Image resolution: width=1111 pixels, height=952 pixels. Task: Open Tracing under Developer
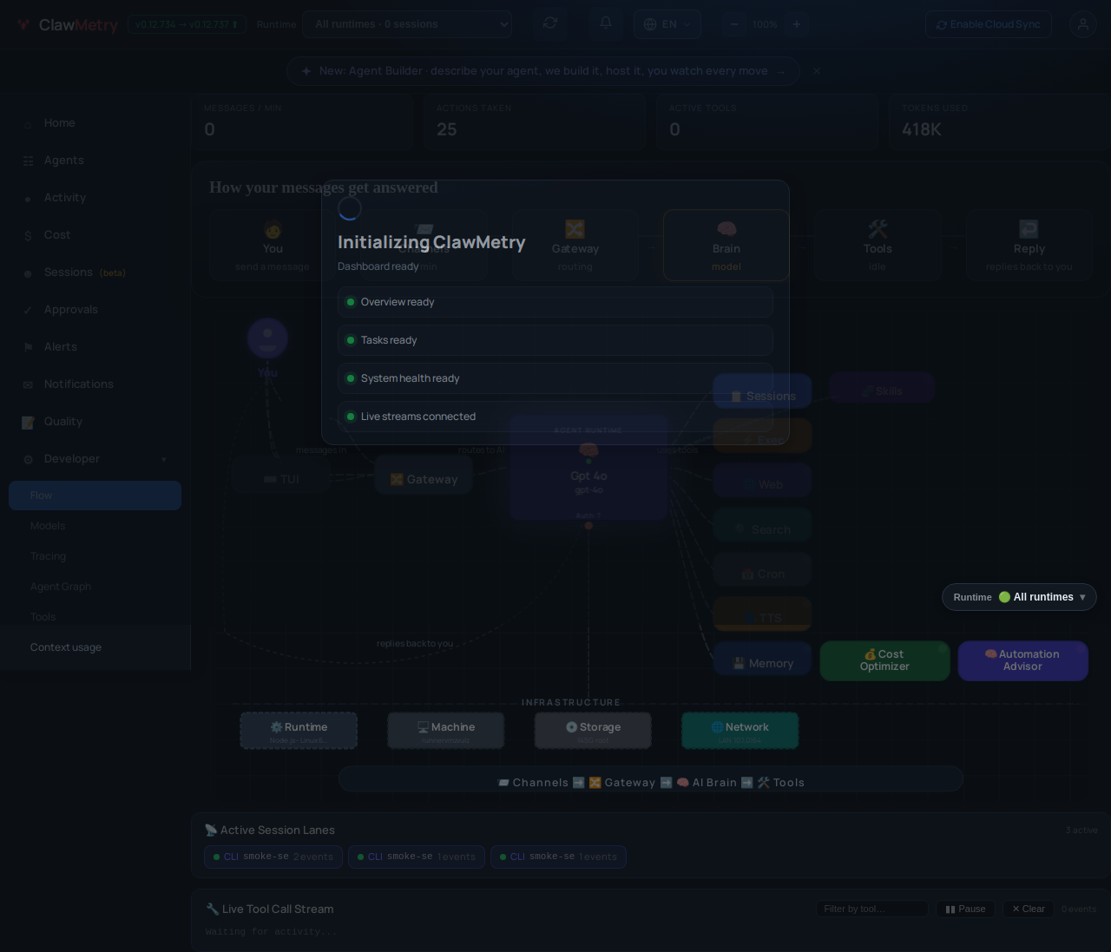(x=95, y=556)
